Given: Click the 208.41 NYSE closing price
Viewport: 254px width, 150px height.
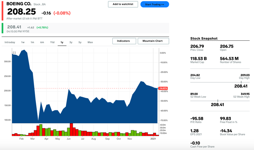Looking at the screenshot, I should [14, 27].
